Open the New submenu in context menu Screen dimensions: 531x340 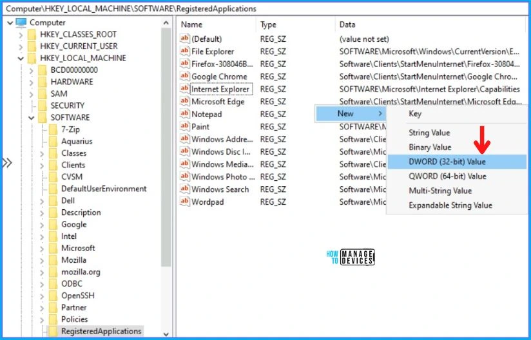coord(351,114)
